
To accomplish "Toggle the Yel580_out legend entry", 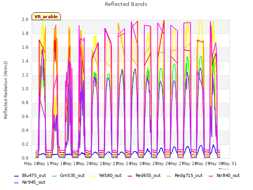I will point(106,175).
